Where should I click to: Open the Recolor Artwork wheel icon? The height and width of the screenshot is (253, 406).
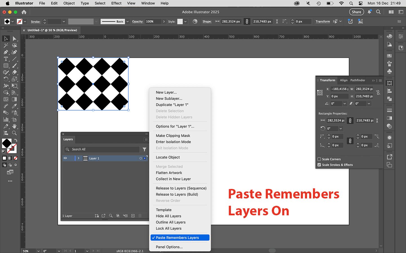tap(195, 21)
